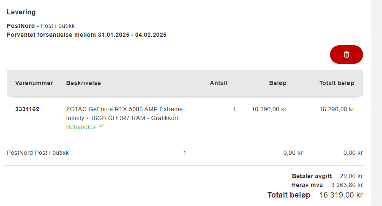The height and width of the screenshot is (206, 382).
Task: Click the PostNord Post i butikk shipping row
Action: (x=185, y=153)
